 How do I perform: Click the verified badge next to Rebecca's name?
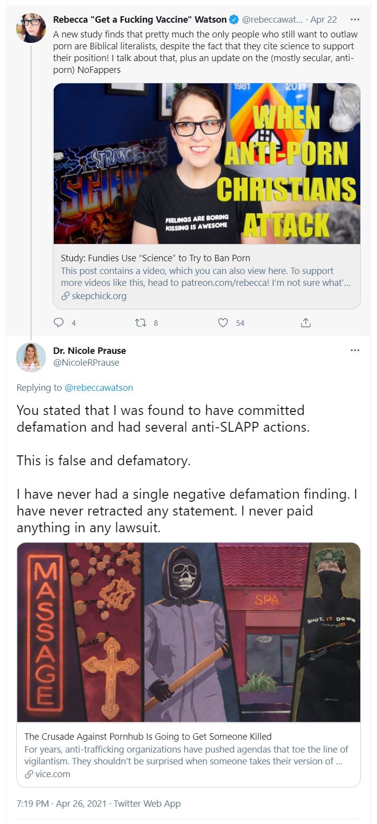pyautogui.click(x=234, y=20)
